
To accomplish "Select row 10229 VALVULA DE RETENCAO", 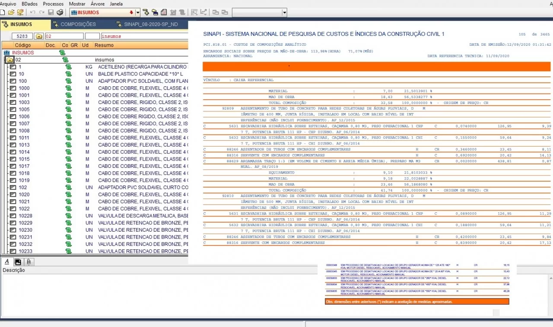I will coord(99,223).
